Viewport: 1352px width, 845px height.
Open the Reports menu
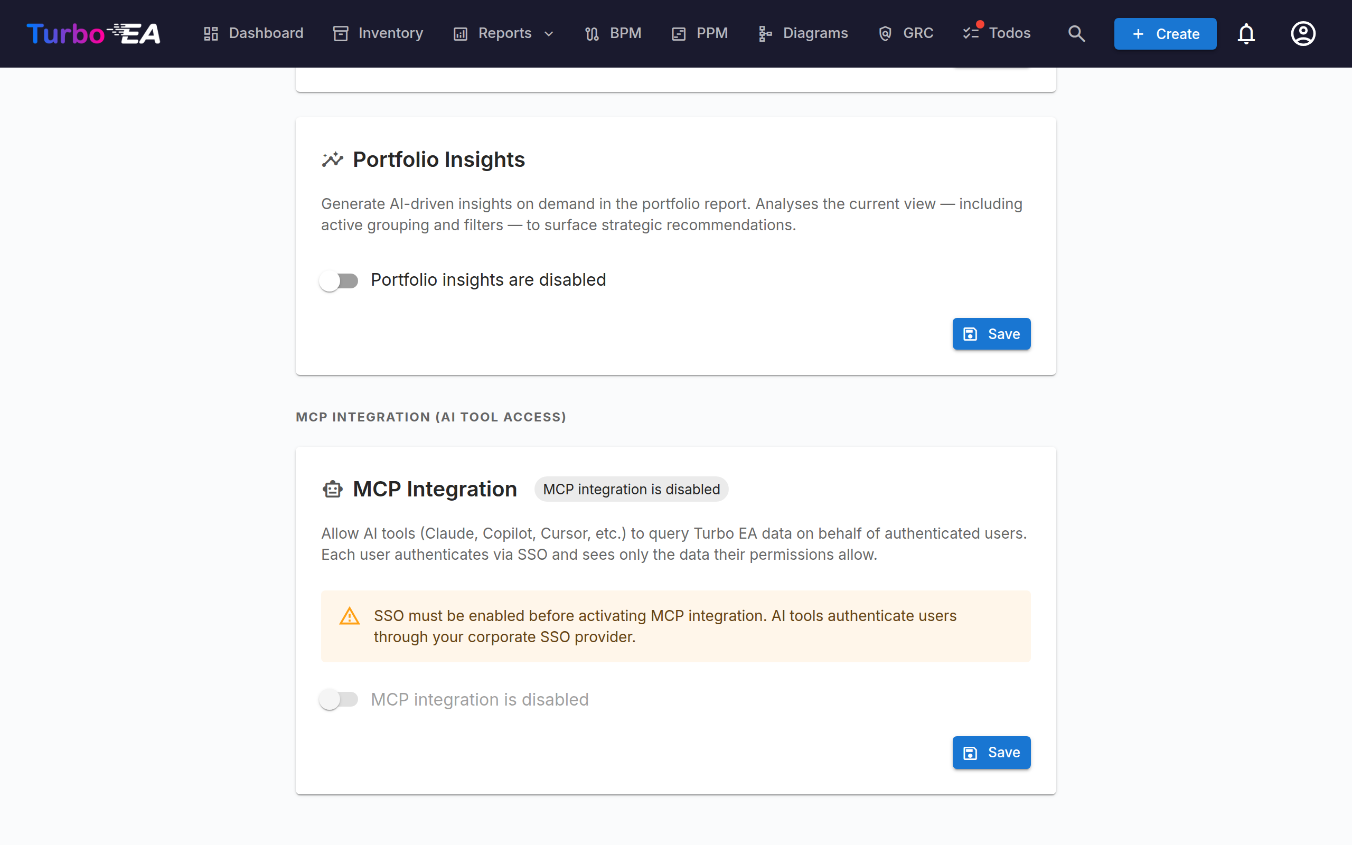[504, 33]
